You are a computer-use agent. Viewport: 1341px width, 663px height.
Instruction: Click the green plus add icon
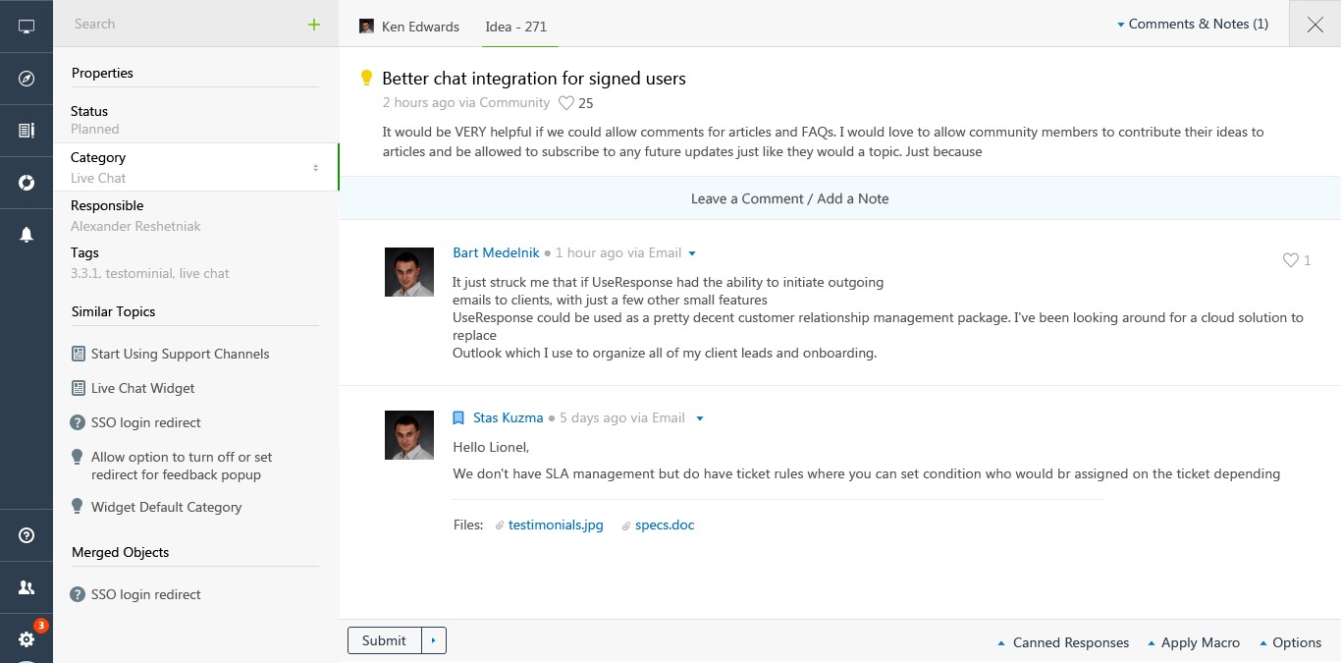coord(314,25)
